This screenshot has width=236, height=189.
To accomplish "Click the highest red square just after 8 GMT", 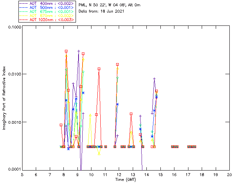I will coord(66,51).
